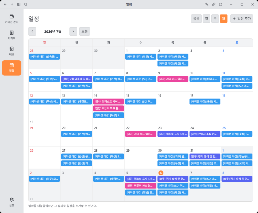
Task: Go forward using the right arrow
Action: coord(12,5)
